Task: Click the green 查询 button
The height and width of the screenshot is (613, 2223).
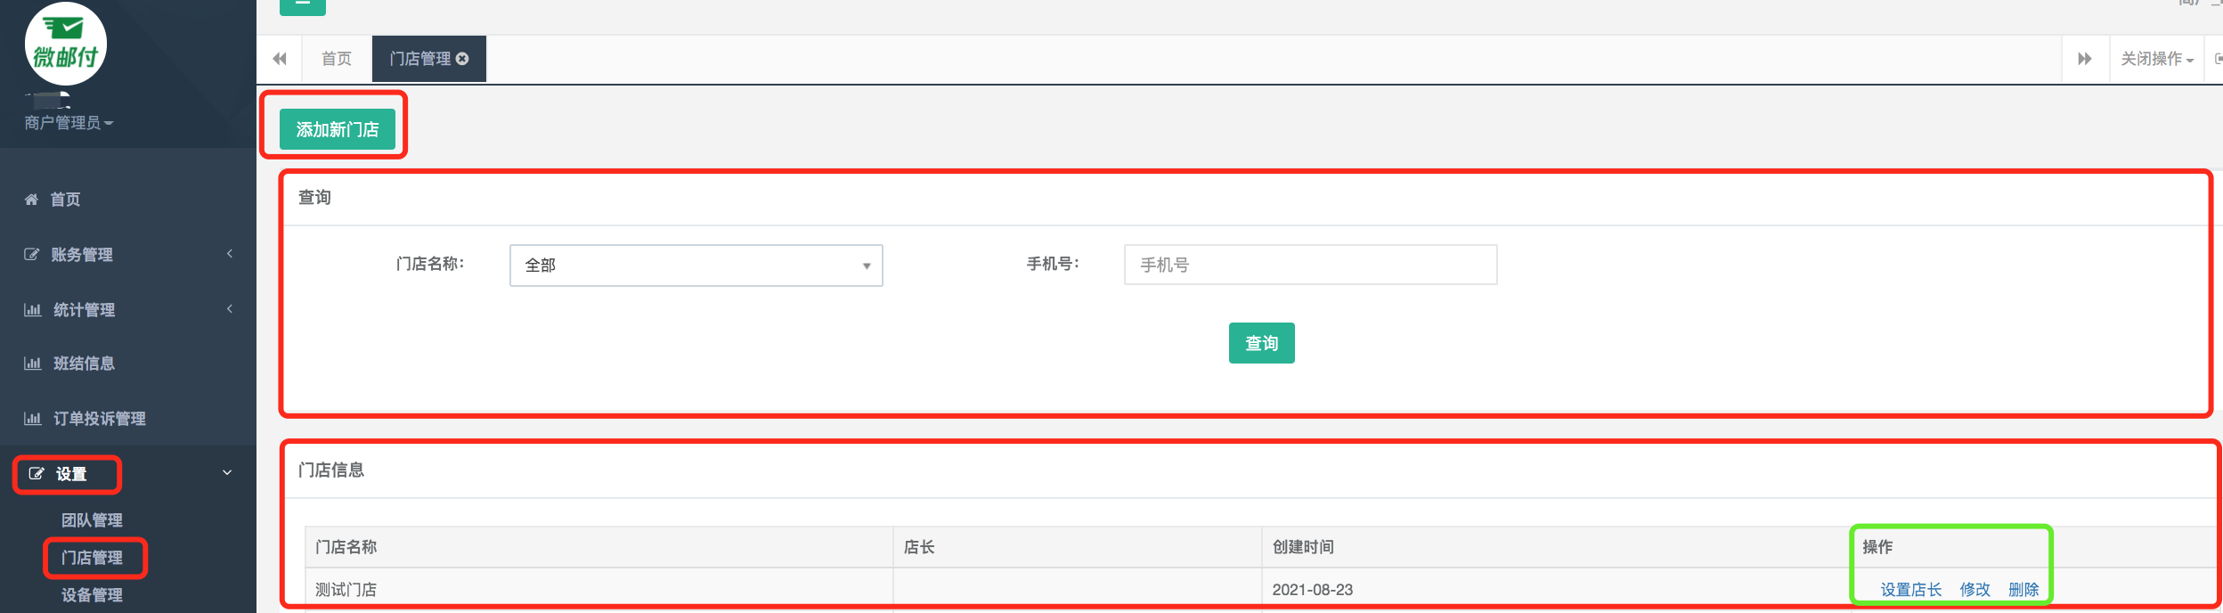Action: pyautogui.click(x=1262, y=343)
